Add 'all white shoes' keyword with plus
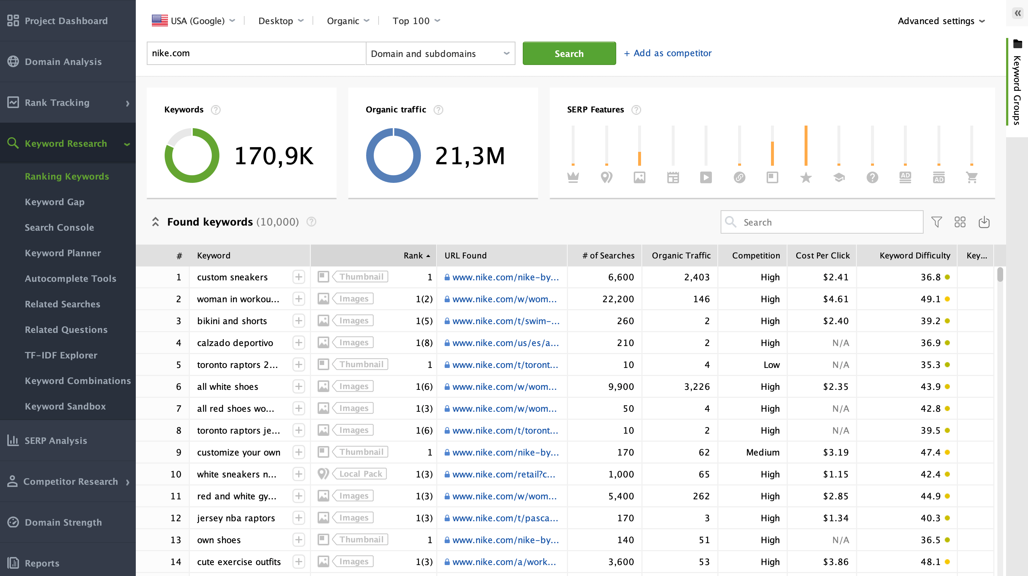 (299, 387)
